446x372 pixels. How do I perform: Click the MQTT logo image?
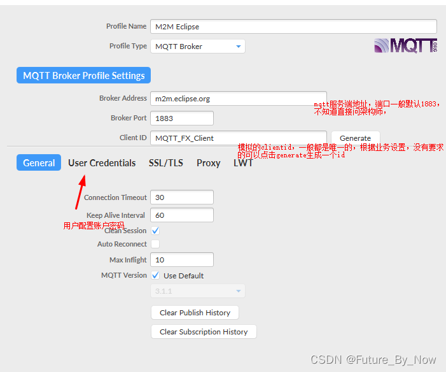406,46
